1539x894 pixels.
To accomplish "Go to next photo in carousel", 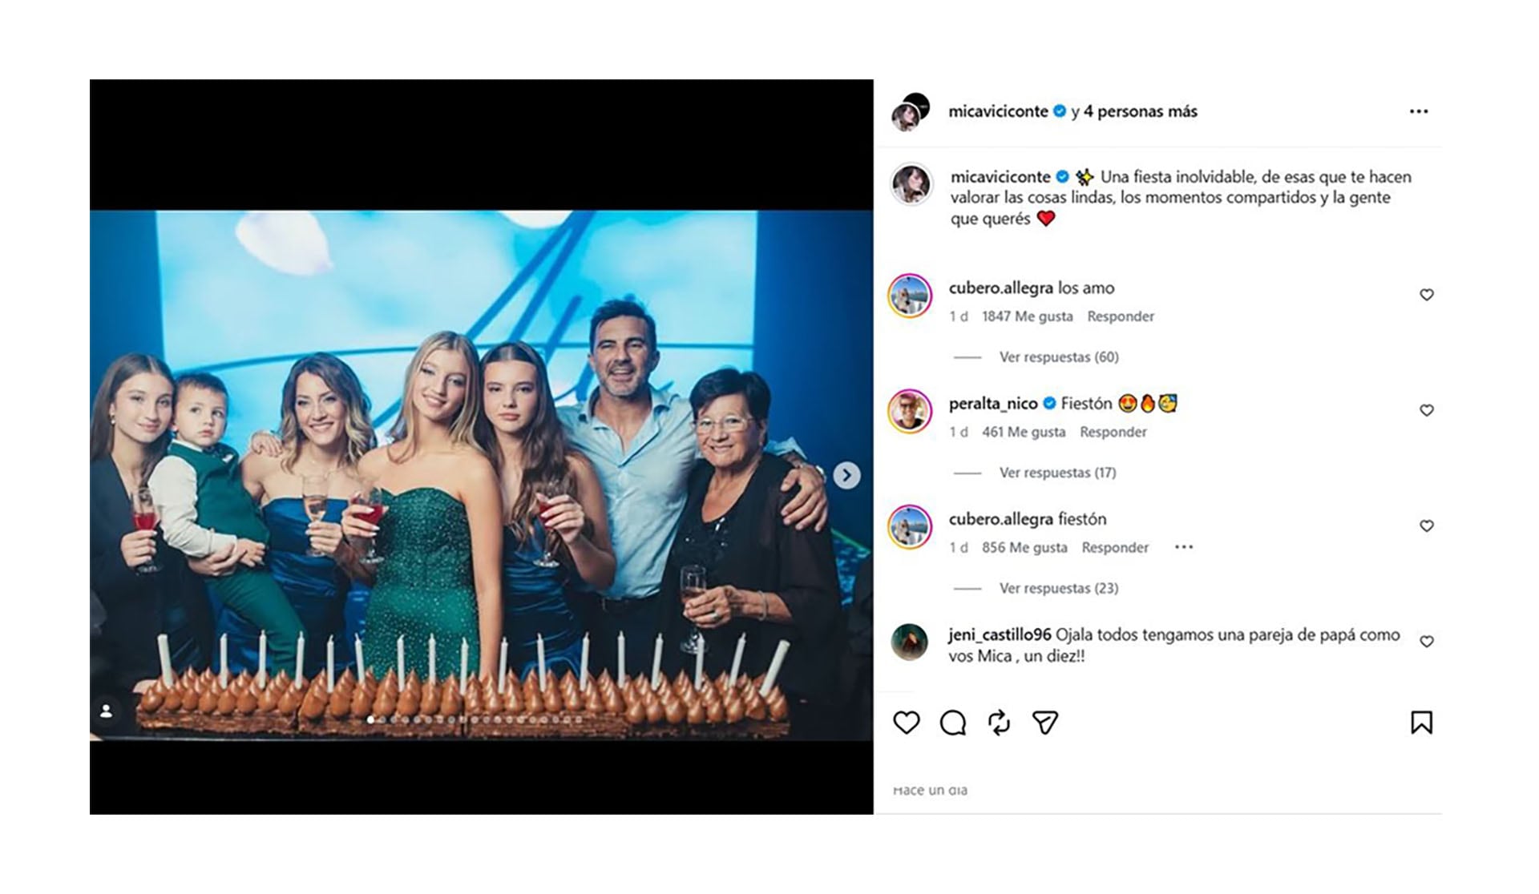I will tap(846, 475).
